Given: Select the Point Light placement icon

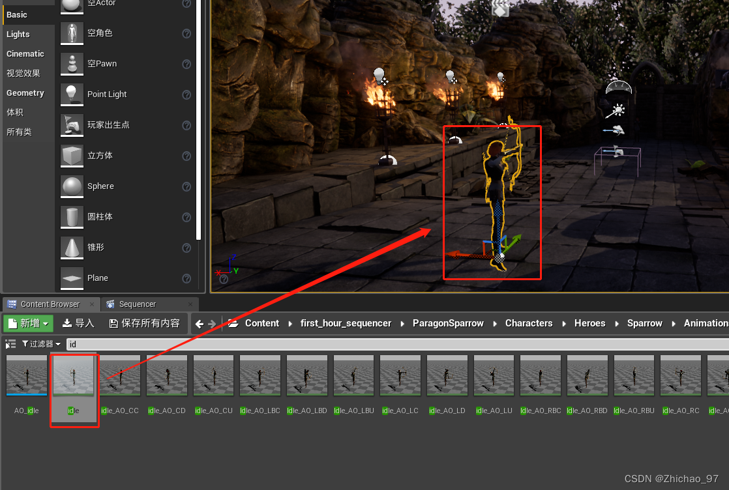Looking at the screenshot, I should tap(72, 94).
